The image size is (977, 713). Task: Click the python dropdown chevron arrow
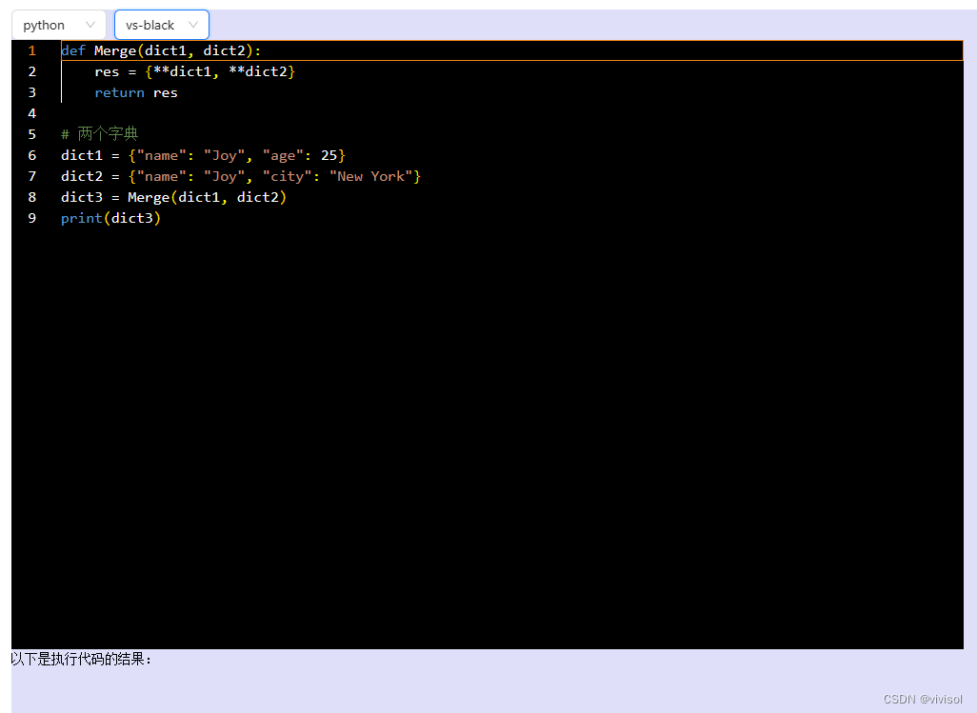coord(90,25)
